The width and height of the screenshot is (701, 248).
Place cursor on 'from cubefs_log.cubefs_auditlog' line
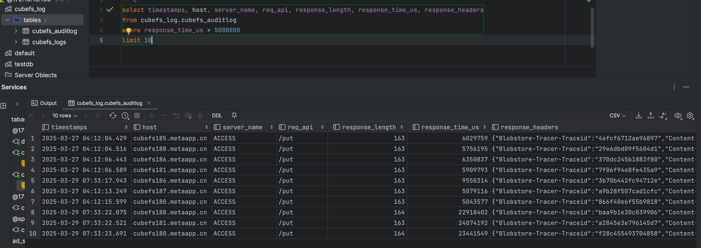[x=179, y=20]
